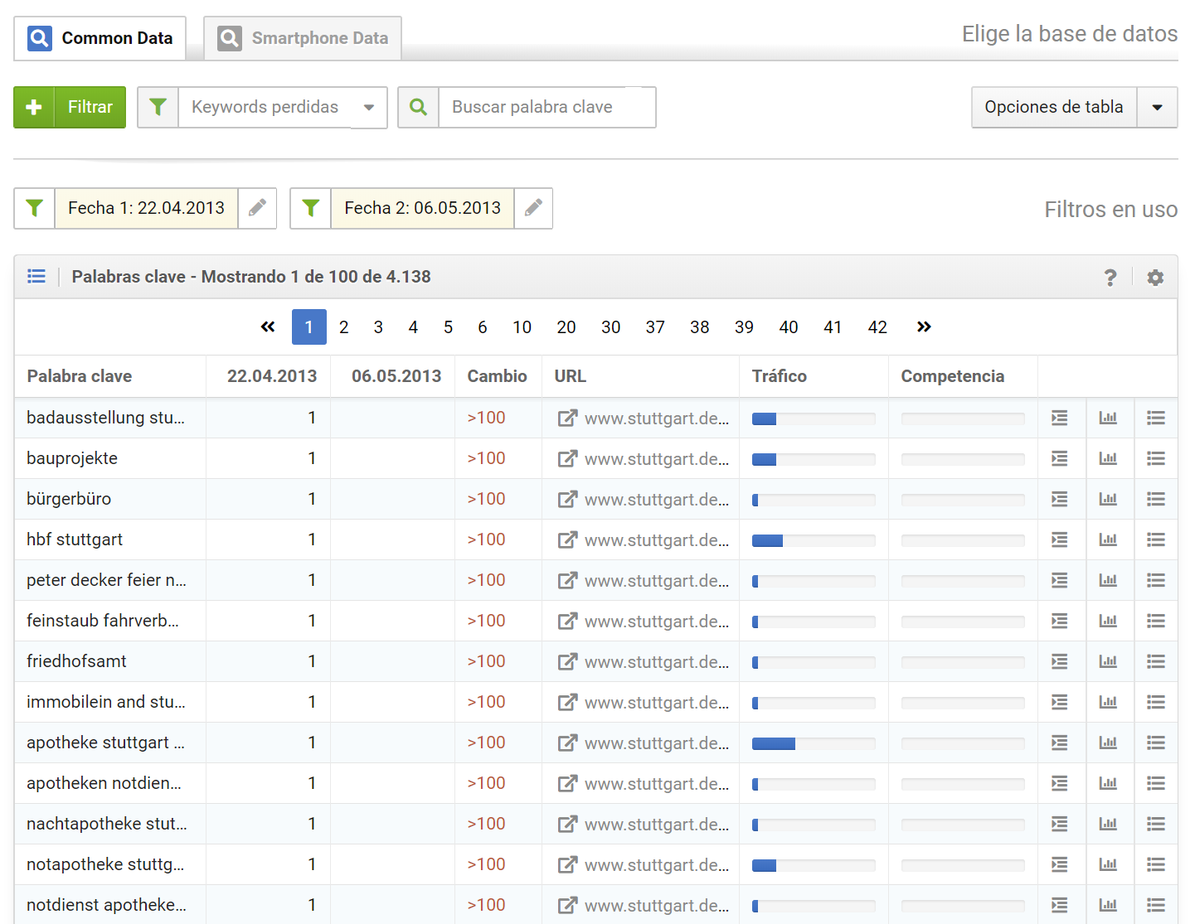Open the chart icon for hbf stuttgart row

coord(1108,539)
